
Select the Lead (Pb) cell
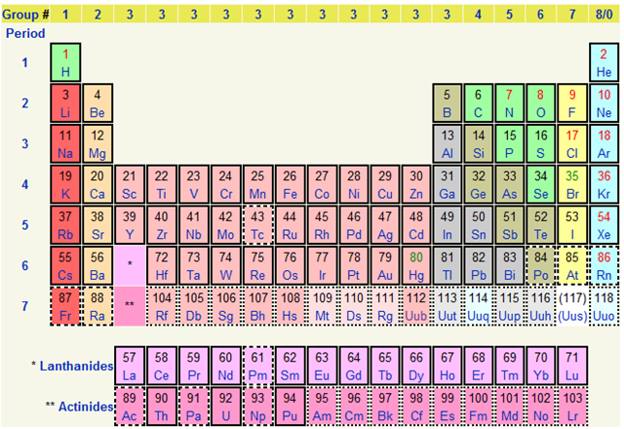click(x=478, y=266)
